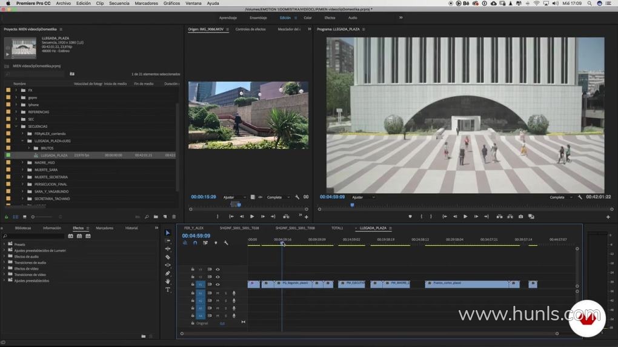Expand the MADRE_HIJO bin folder
The width and height of the screenshot is (618, 347).
(x=22, y=162)
